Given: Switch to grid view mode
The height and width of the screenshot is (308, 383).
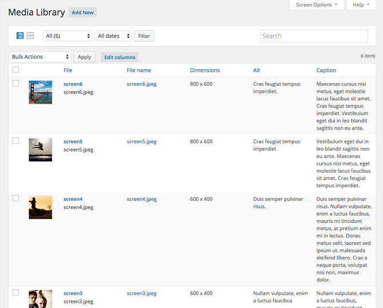Looking at the screenshot, I should click(30, 35).
